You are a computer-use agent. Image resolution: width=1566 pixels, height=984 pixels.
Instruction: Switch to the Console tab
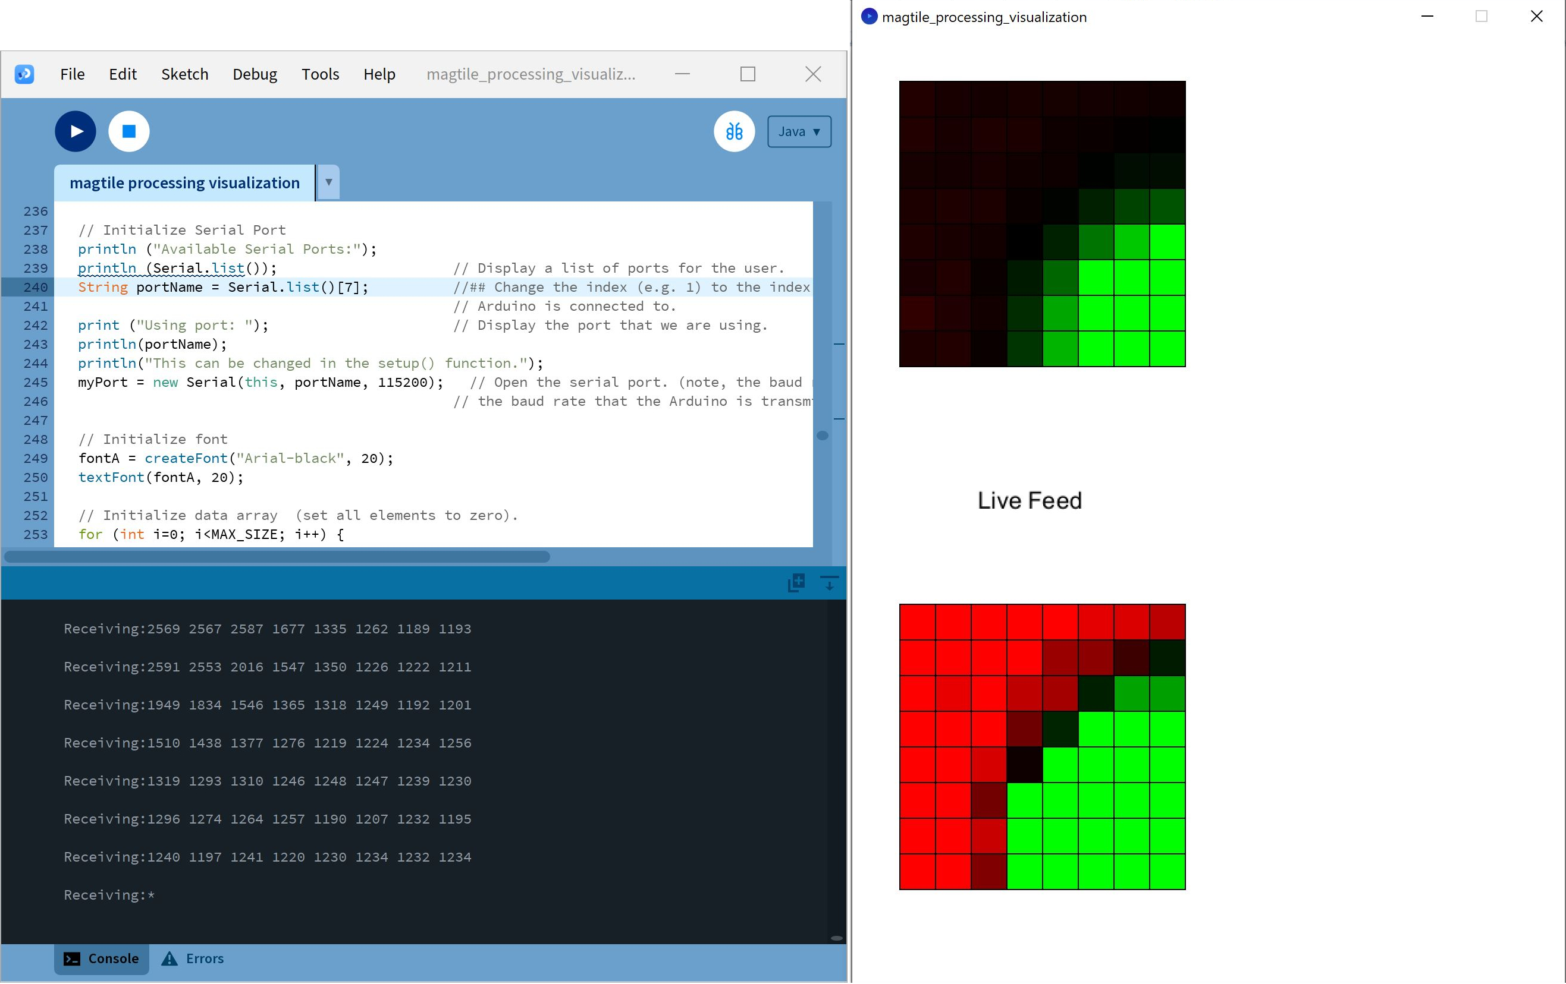click(x=102, y=958)
